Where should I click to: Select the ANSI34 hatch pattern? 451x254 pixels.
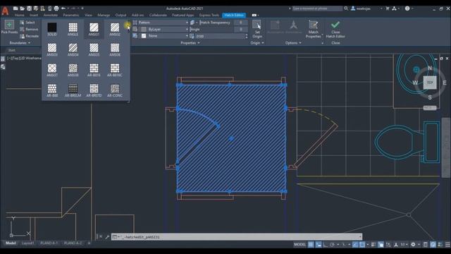pyautogui.click(x=73, y=48)
